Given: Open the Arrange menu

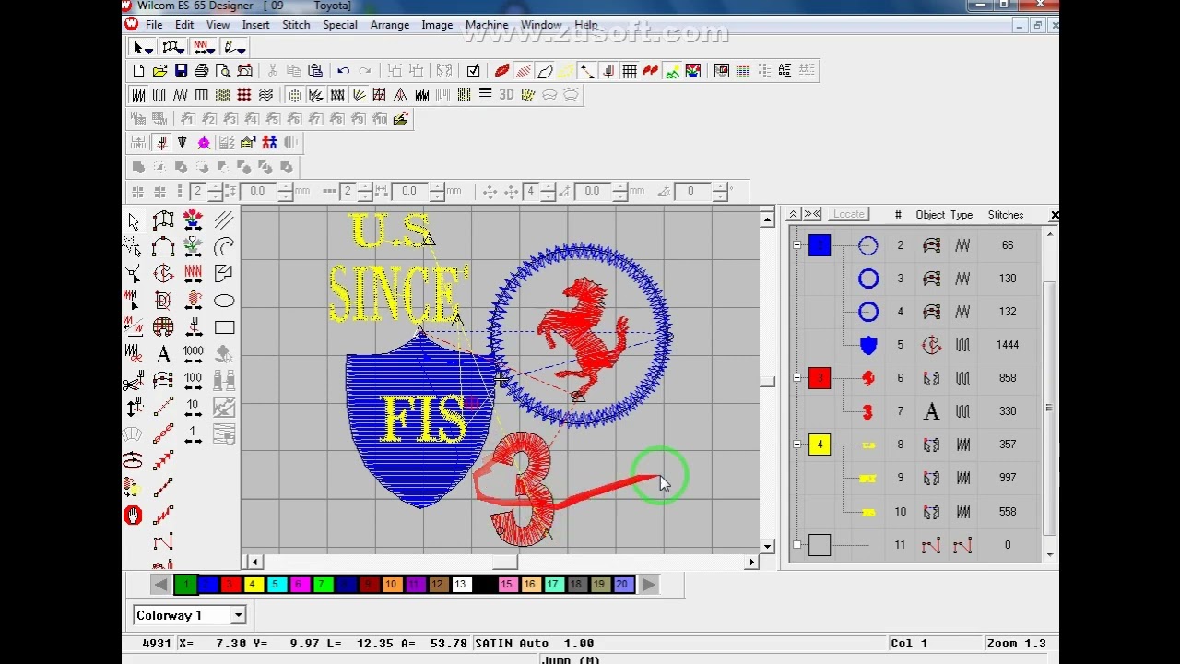Looking at the screenshot, I should (390, 25).
